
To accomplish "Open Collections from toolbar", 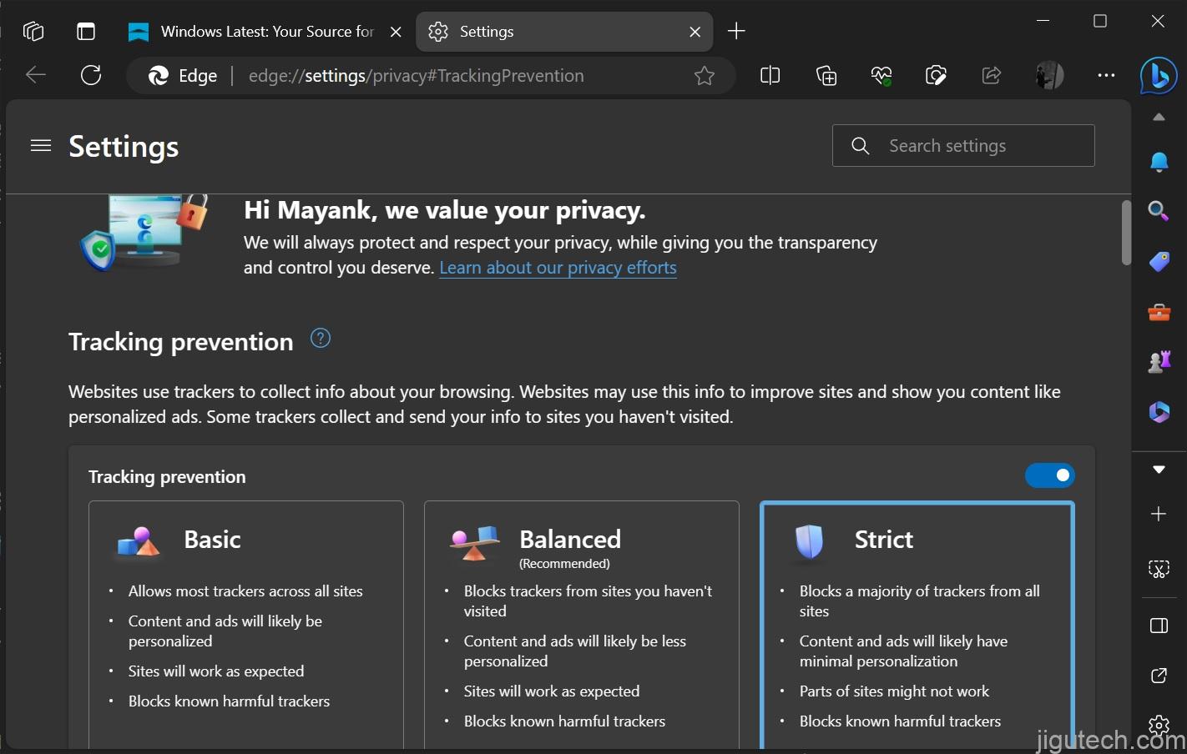I will click(826, 76).
